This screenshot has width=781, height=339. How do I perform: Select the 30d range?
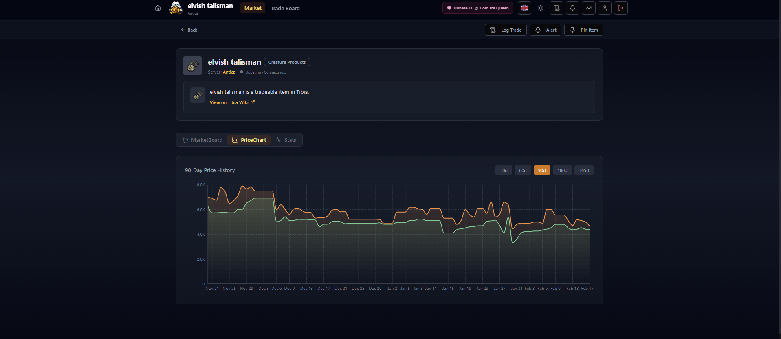504,170
